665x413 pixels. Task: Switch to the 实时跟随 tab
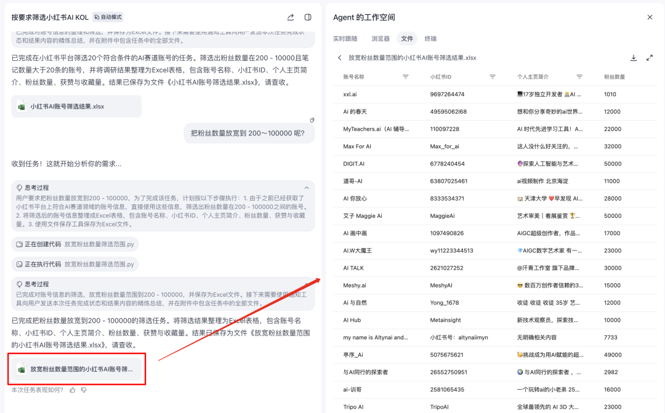(x=345, y=39)
